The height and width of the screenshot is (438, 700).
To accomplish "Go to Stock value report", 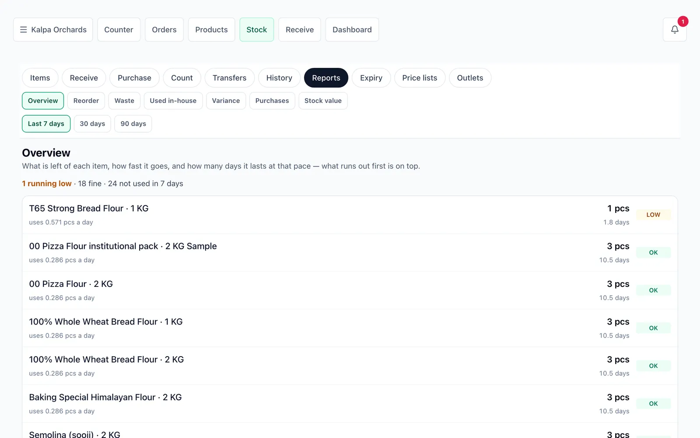I will tap(323, 101).
